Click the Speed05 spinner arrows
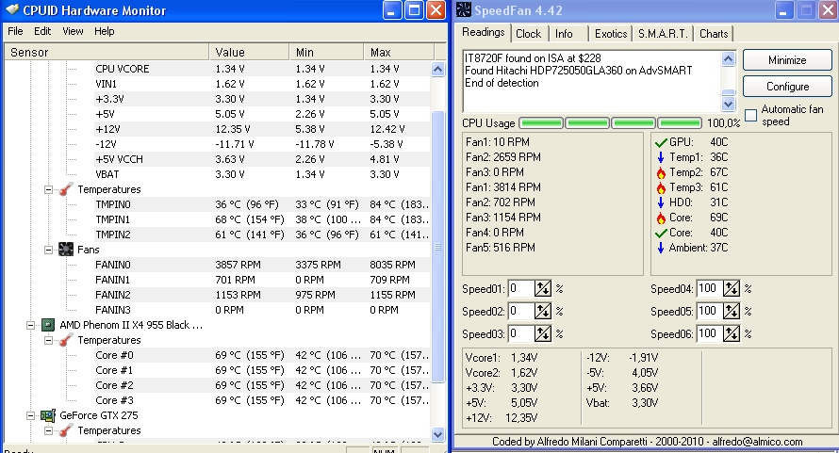The height and width of the screenshot is (453, 839). pos(732,312)
